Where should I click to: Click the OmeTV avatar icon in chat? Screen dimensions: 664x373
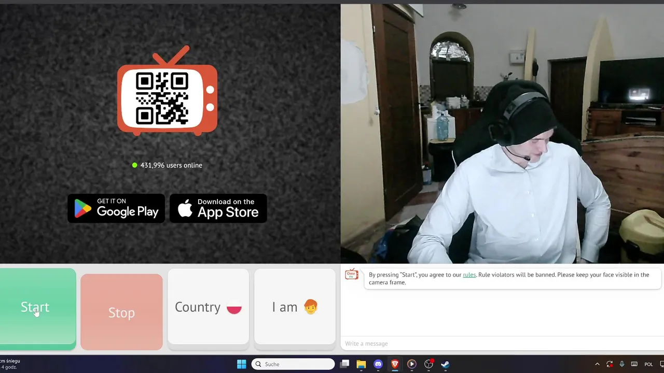tap(352, 275)
